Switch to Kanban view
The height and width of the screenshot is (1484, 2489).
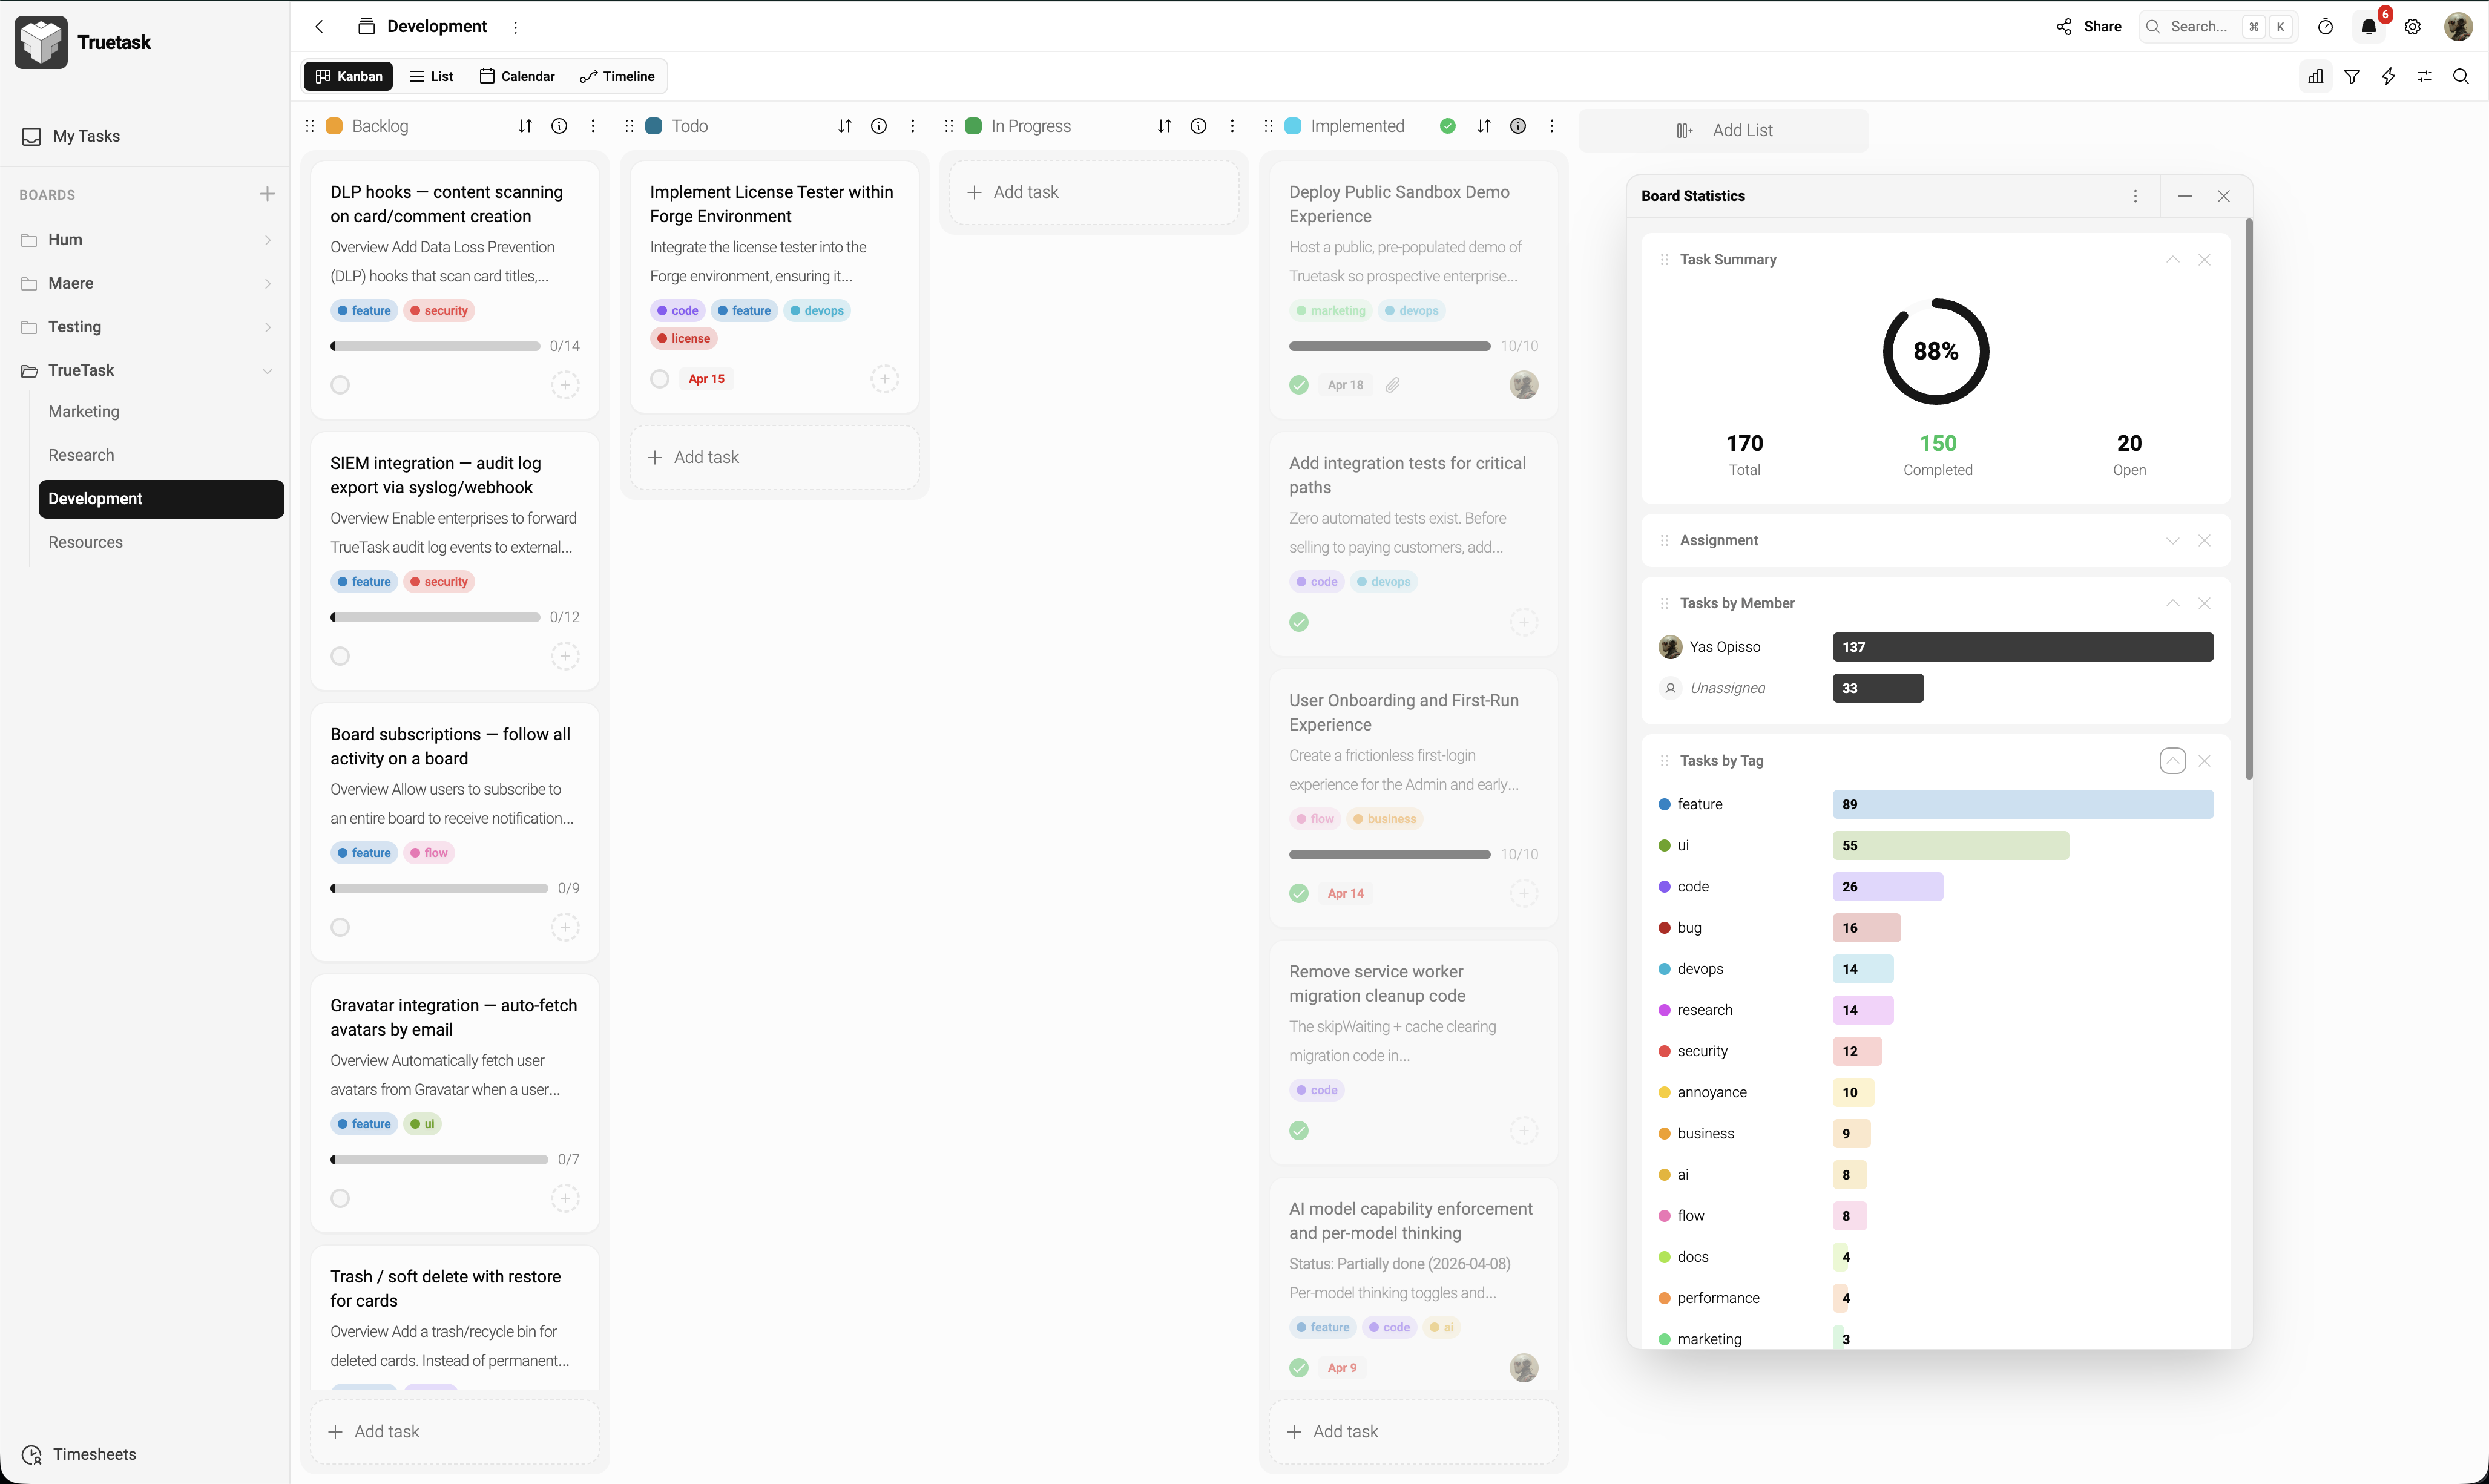349,76
